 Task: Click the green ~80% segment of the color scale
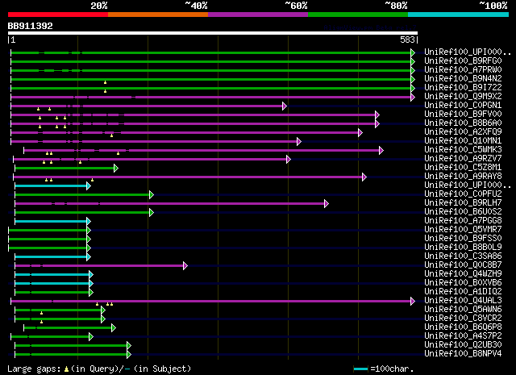[x=358, y=15]
